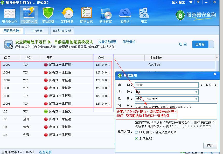Screen dimensions: 223x154
Task: Open 软件管家 disc icon
Action: coord(106,15)
